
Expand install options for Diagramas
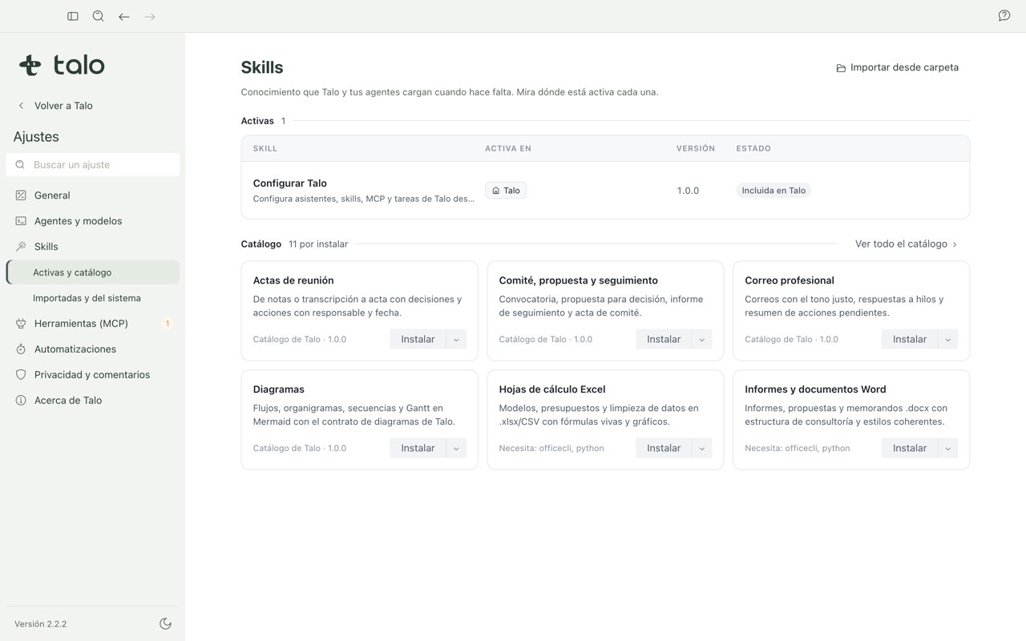456,448
